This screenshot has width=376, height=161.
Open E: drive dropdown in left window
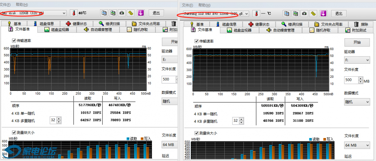coord(170,59)
